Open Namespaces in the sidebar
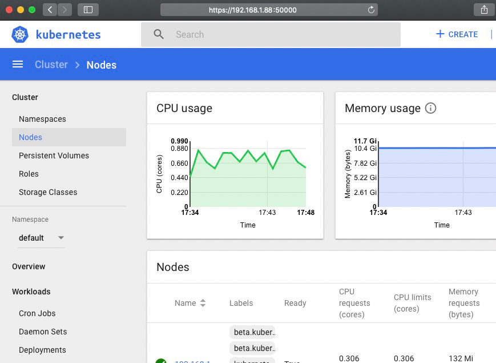496x363 pixels. pyautogui.click(x=42, y=119)
